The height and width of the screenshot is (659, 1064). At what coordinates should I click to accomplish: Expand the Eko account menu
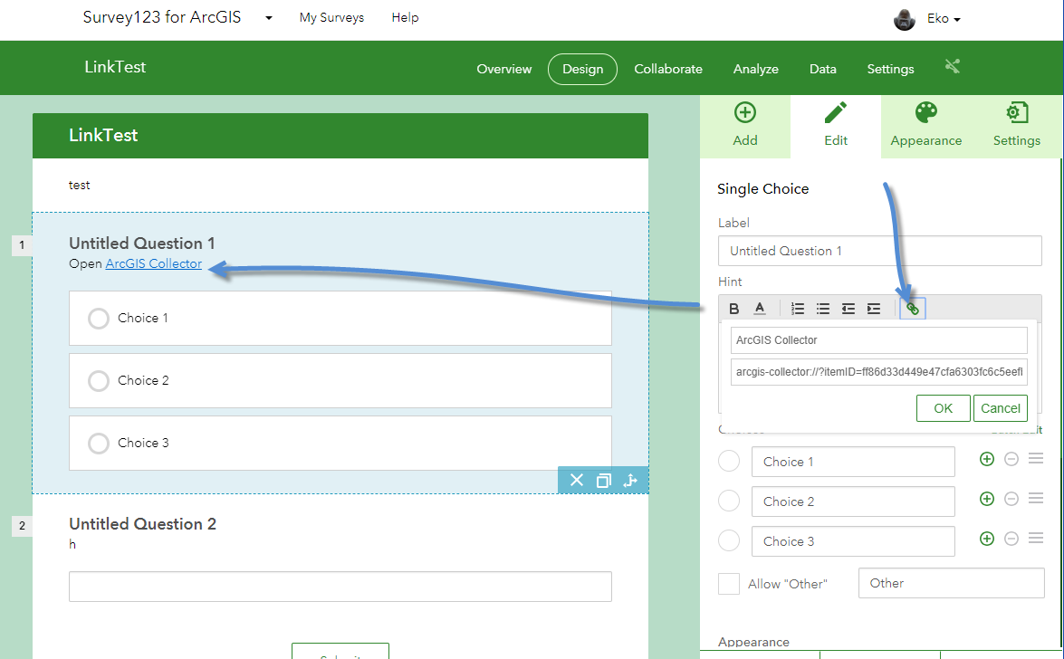click(944, 19)
